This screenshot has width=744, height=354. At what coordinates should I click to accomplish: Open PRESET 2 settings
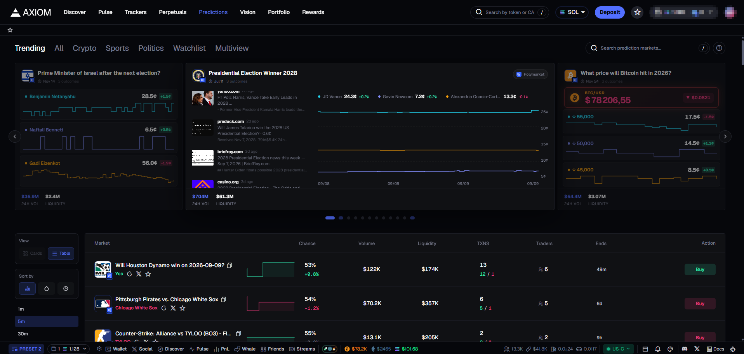coord(26,349)
